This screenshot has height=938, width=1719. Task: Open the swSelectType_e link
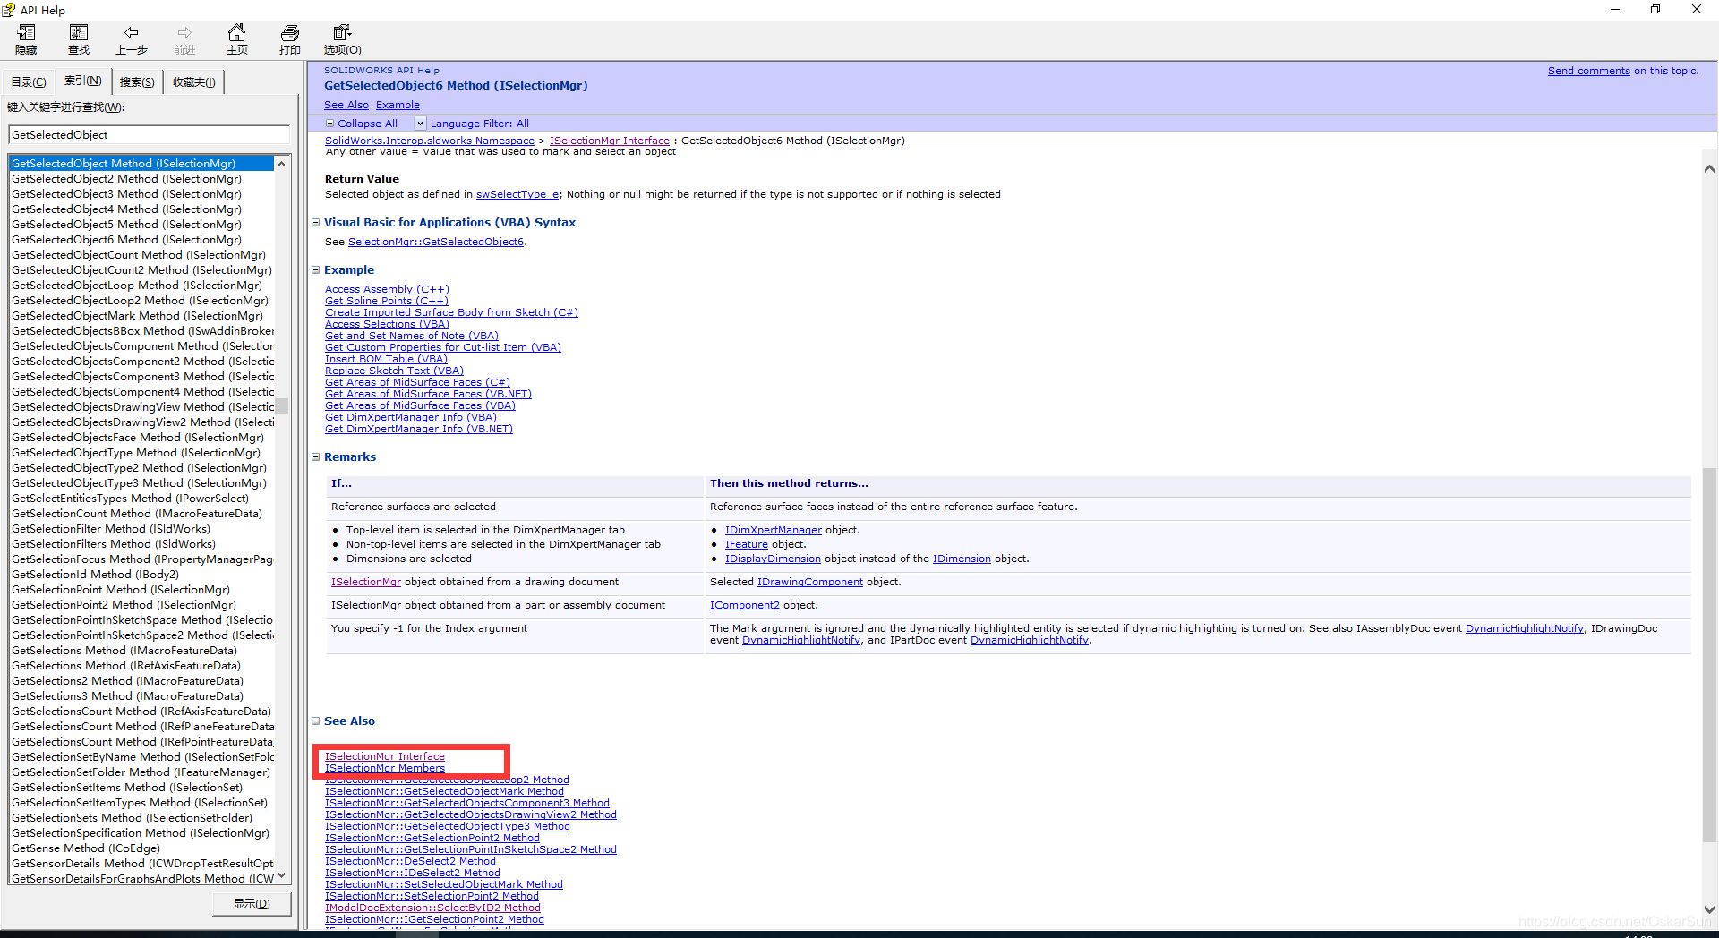[517, 194]
